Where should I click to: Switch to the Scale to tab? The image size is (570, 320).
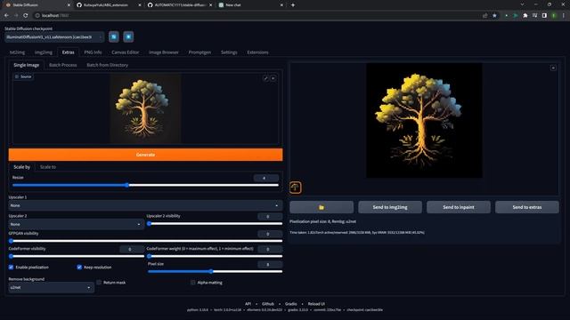coord(48,167)
